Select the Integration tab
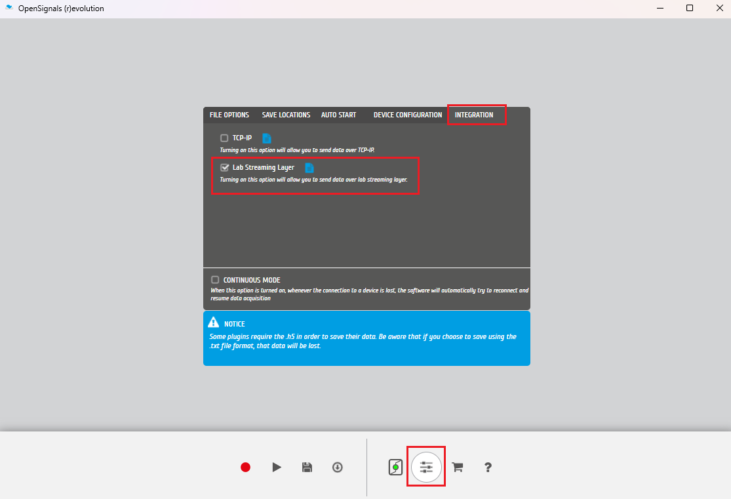731x499 pixels. coord(474,115)
